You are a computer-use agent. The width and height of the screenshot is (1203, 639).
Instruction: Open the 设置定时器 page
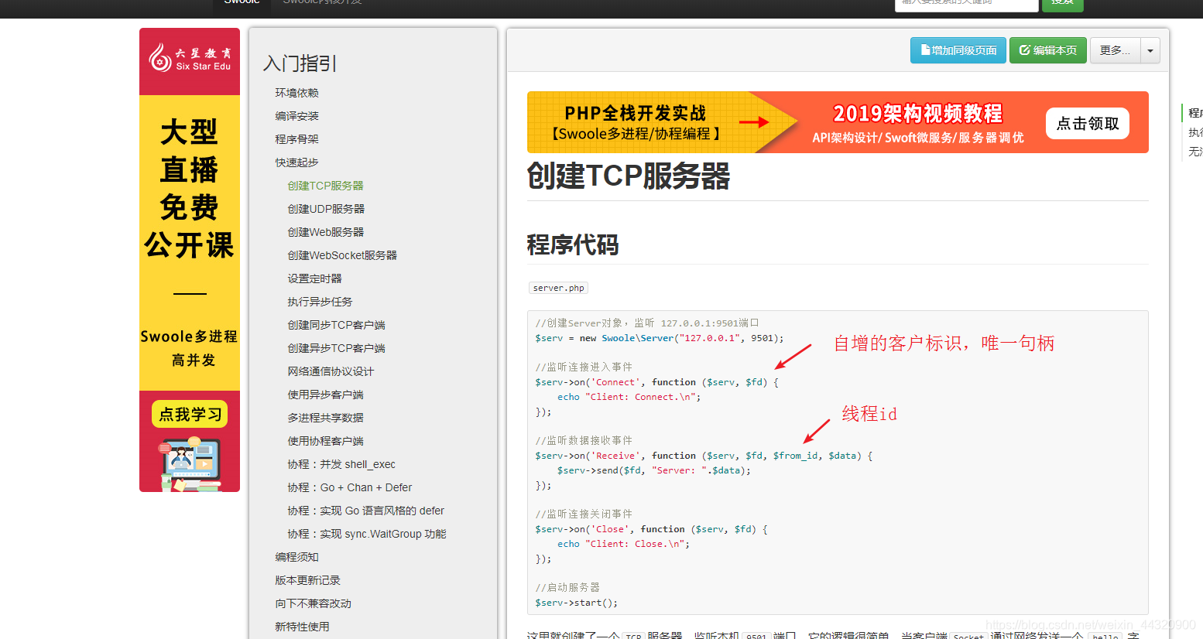pos(314,278)
